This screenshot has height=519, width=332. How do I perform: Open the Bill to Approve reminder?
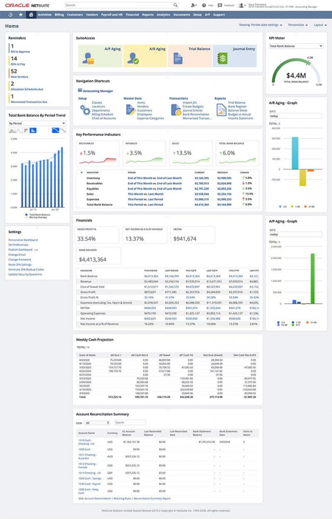(20, 52)
